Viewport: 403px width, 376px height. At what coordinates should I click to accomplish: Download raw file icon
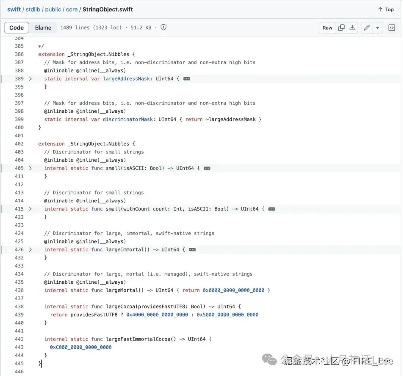coord(352,28)
